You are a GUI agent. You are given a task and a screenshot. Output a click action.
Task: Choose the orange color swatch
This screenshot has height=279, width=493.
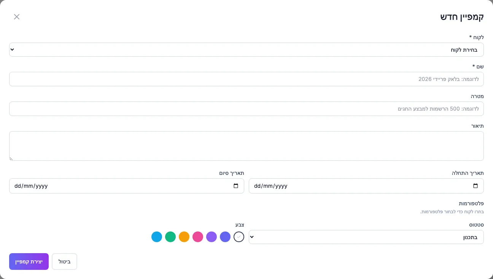coord(184,237)
